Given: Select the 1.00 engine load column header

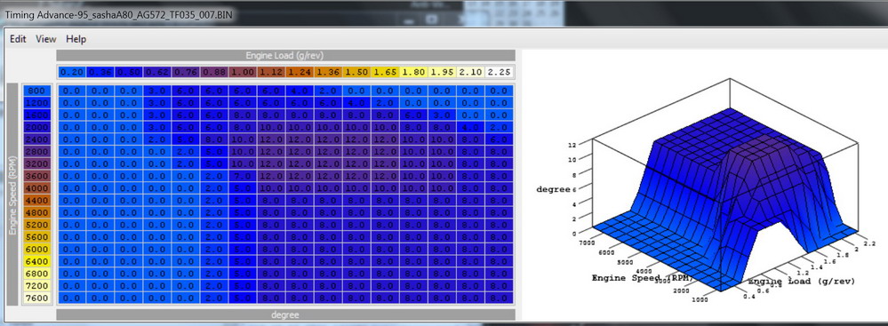Looking at the screenshot, I should point(243,73).
